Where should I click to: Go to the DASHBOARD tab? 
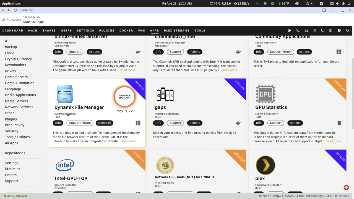click(x=13, y=30)
